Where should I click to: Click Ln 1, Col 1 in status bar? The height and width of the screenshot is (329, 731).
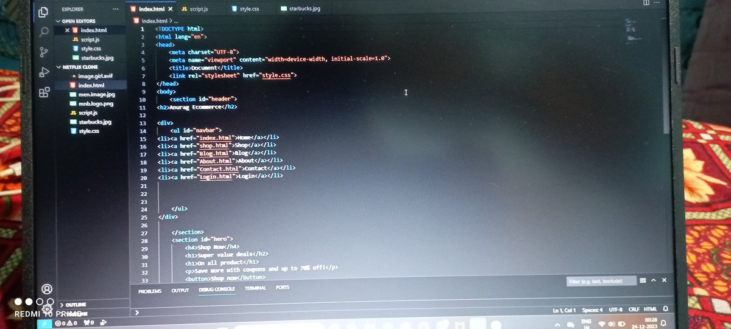pos(565,311)
